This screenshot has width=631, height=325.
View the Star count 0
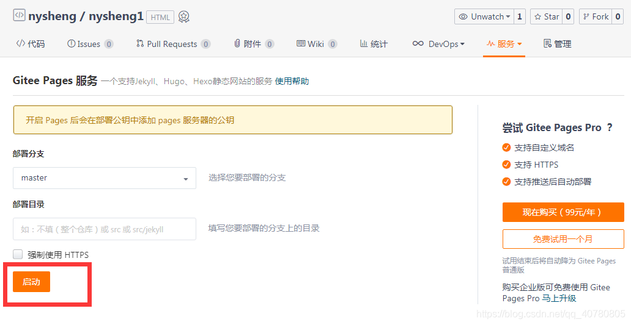pyautogui.click(x=568, y=17)
